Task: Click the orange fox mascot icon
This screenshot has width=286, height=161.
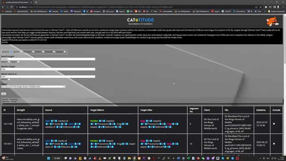Action: click(272, 21)
